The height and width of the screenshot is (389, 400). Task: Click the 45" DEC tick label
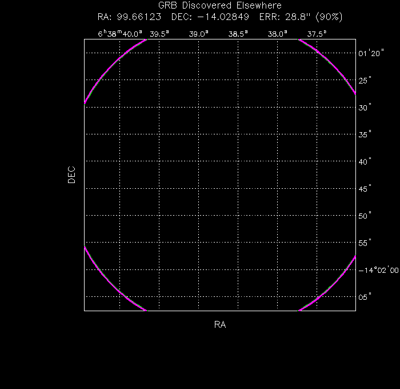tap(365, 189)
